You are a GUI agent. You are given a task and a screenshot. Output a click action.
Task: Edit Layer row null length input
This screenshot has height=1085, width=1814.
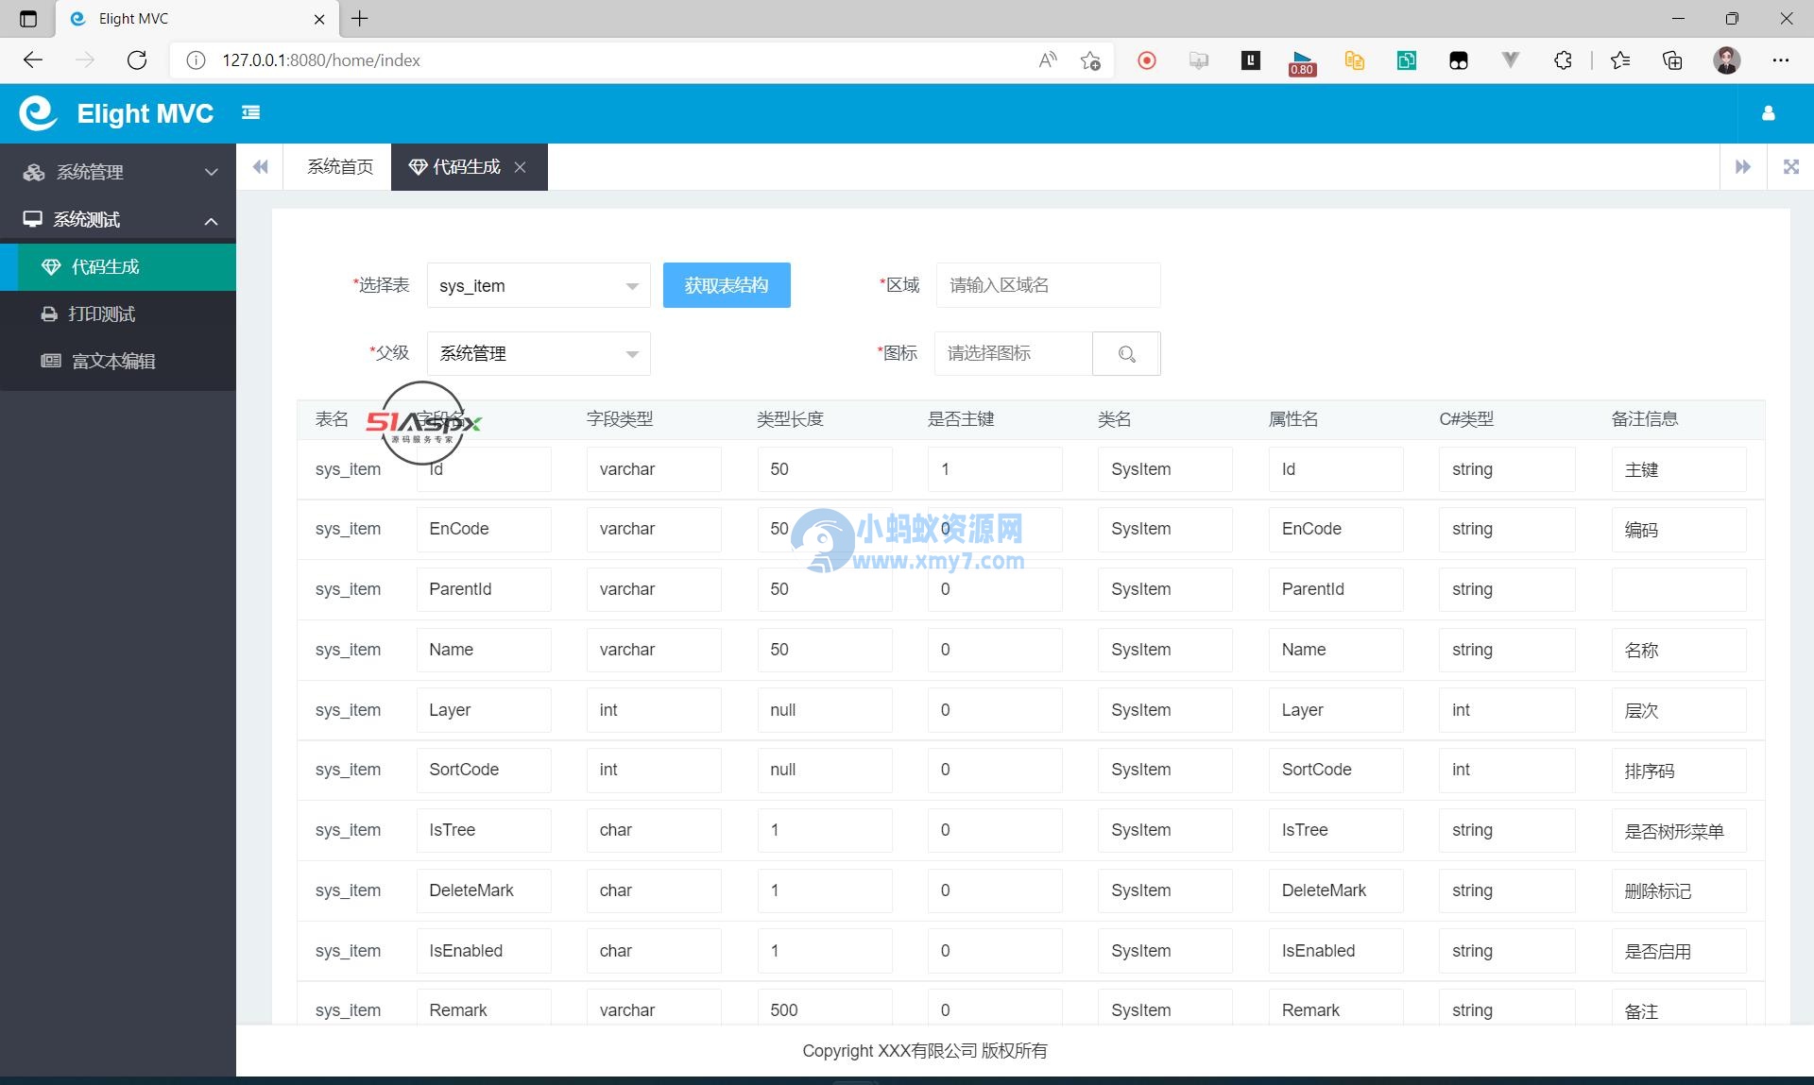824,710
